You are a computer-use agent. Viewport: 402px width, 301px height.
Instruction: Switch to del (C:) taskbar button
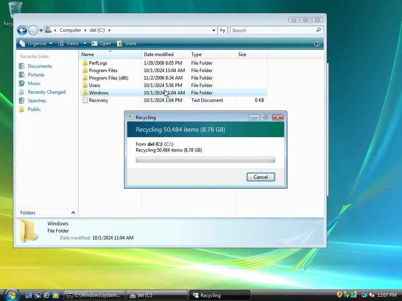pyautogui.click(x=157, y=296)
